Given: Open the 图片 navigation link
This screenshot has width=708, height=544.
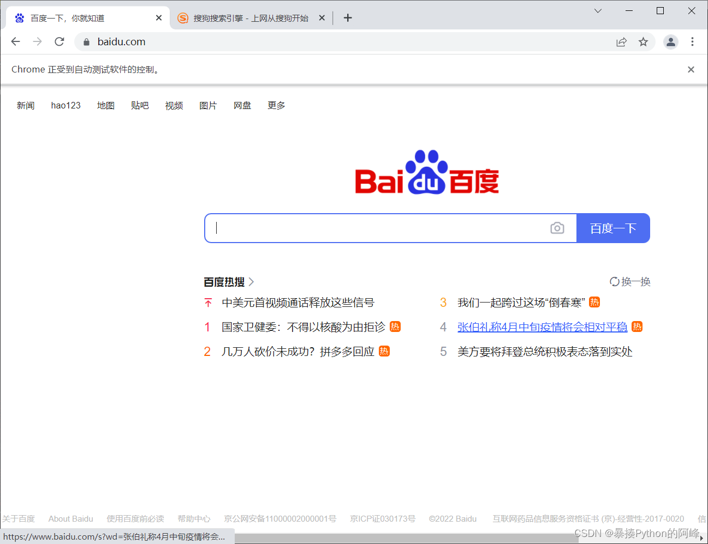Looking at the screenshot, I should tap(208, 105).
